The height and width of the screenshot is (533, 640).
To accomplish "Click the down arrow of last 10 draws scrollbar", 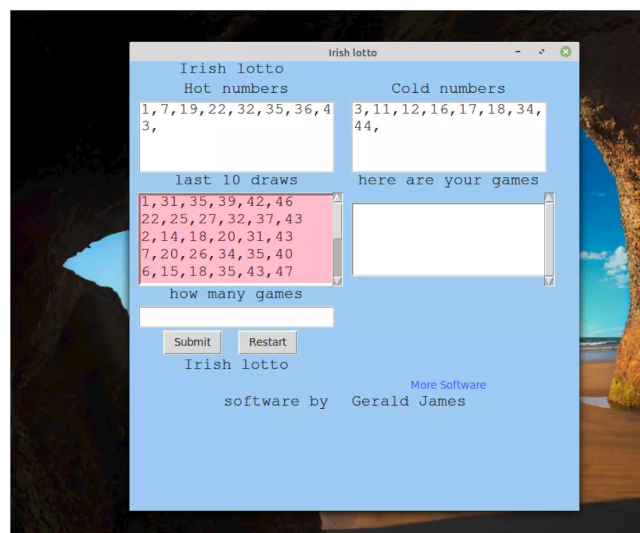I will [338, 281].
